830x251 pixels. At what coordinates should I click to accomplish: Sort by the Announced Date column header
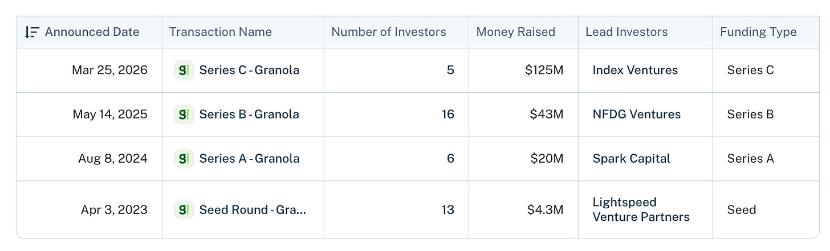[92, 32]
